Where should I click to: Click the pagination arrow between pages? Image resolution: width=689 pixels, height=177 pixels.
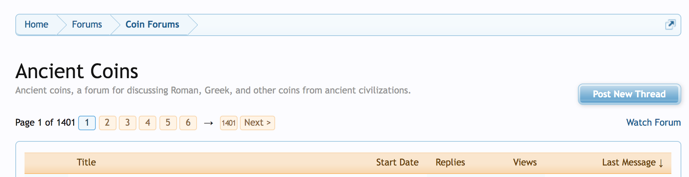[208, 123]
